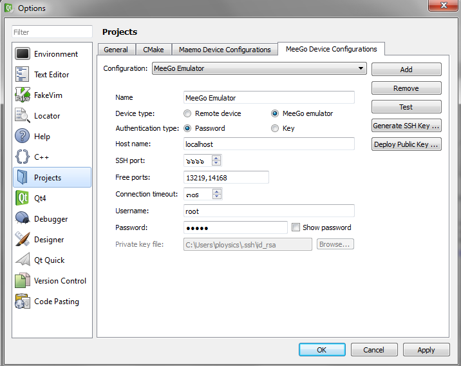Close the Options dialog
461x366 pixels.
tap(444, 5)
